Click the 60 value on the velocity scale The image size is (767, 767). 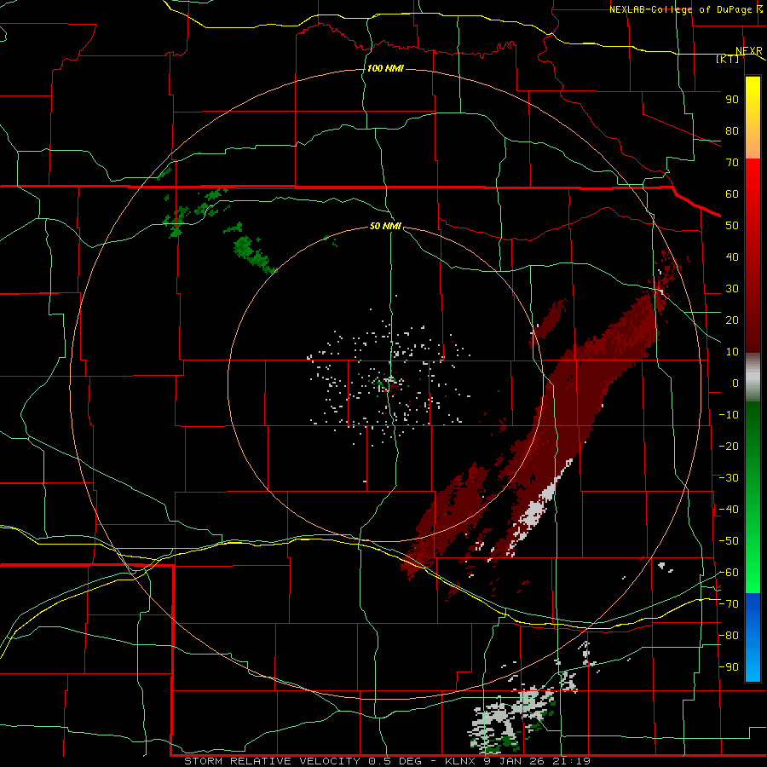click(x=732, y=193)
